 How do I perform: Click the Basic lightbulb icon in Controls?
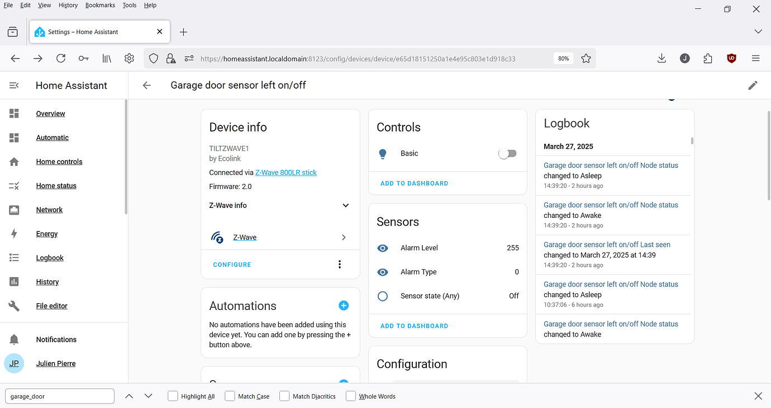[x=383, y=154]
